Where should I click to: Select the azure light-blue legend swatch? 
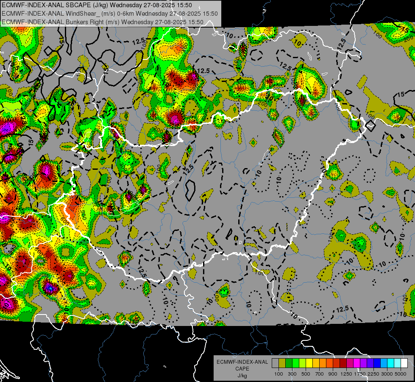click(x=384, y=363)
